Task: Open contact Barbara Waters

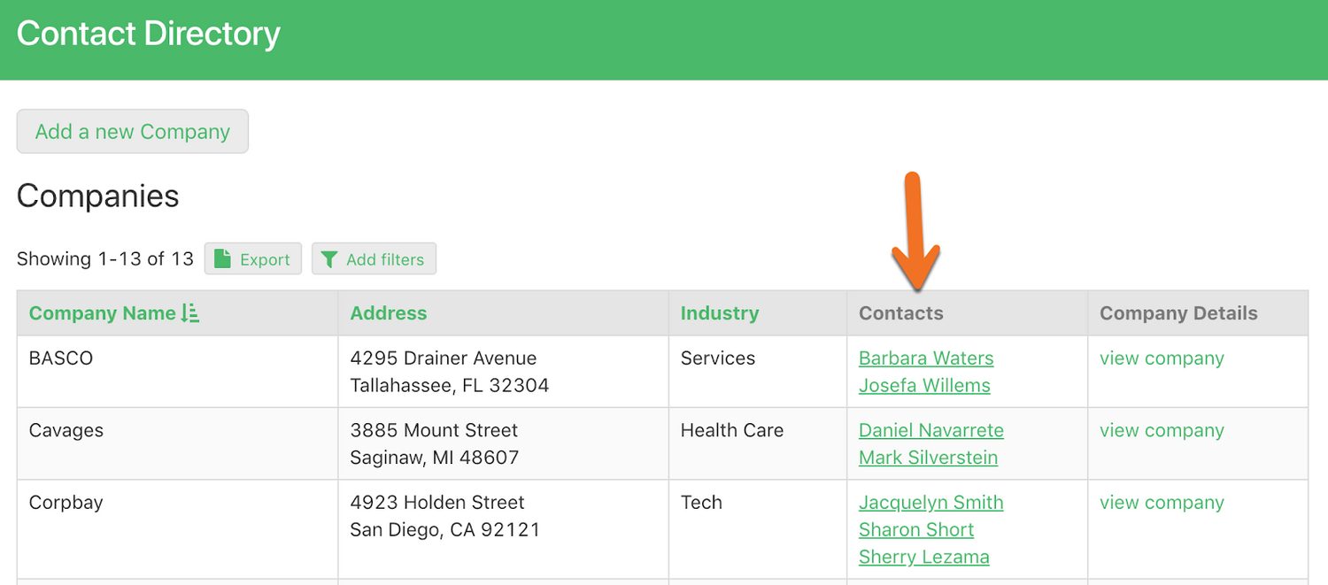Action: click(926, 358)
